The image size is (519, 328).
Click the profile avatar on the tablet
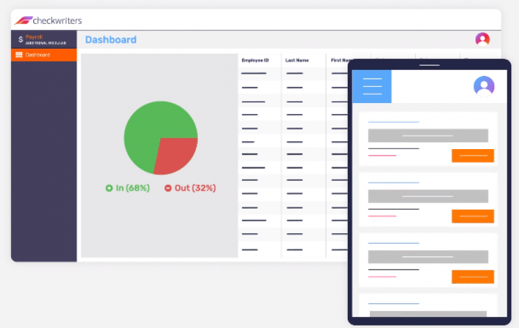(x=483, y=86)
